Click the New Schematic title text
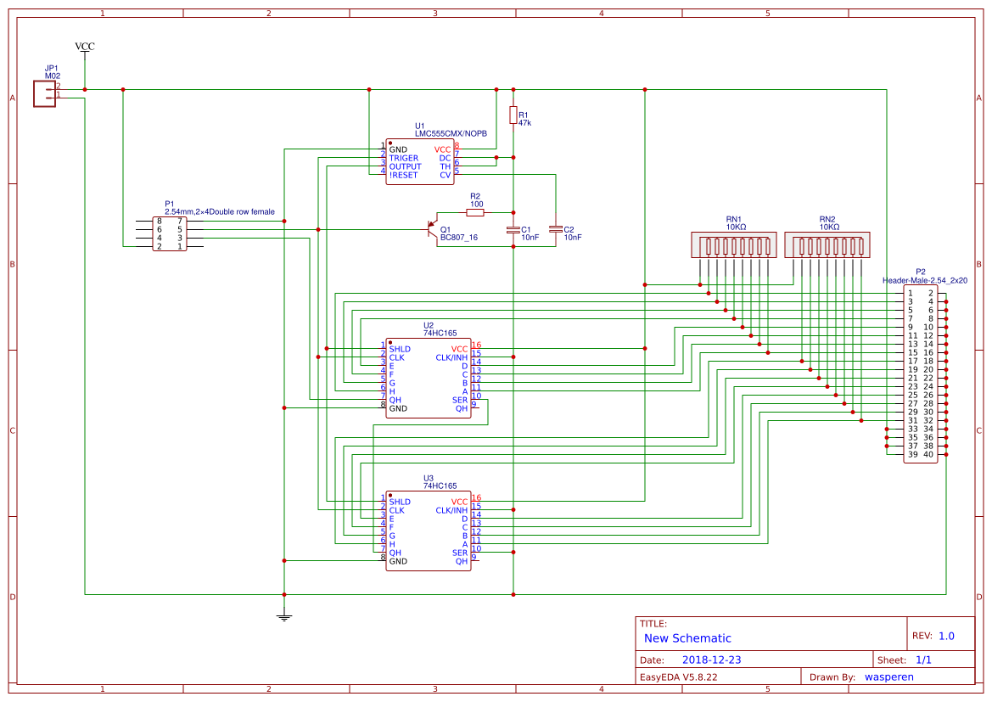 [x=686, y=637]
